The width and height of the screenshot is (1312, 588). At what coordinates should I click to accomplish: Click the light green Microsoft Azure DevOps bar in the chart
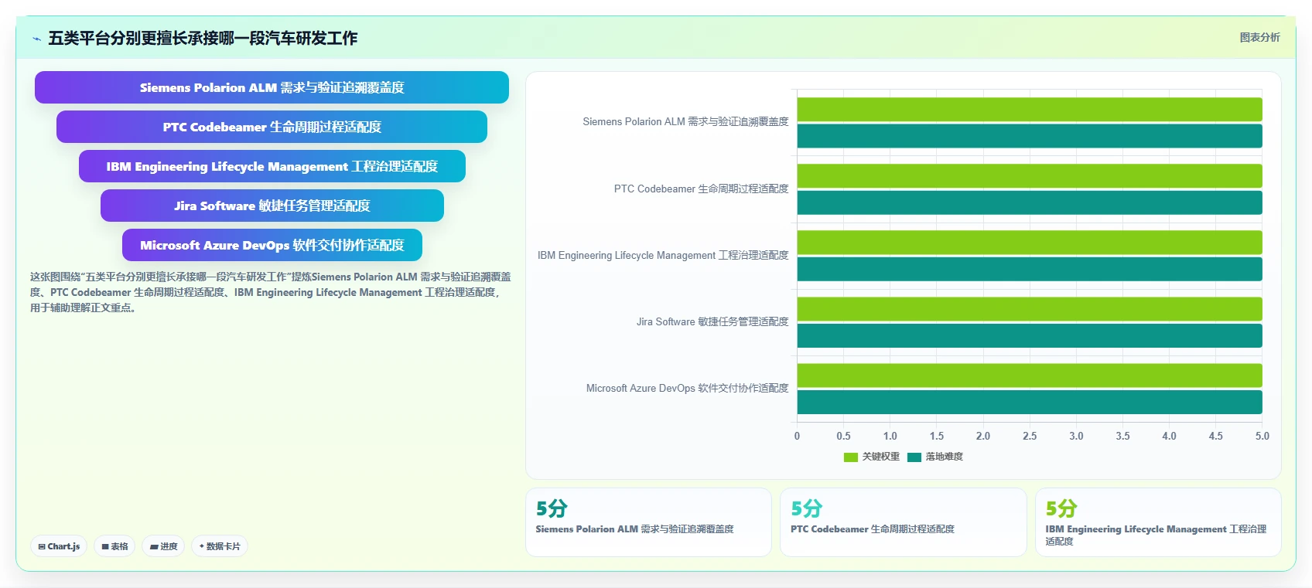1030,375
